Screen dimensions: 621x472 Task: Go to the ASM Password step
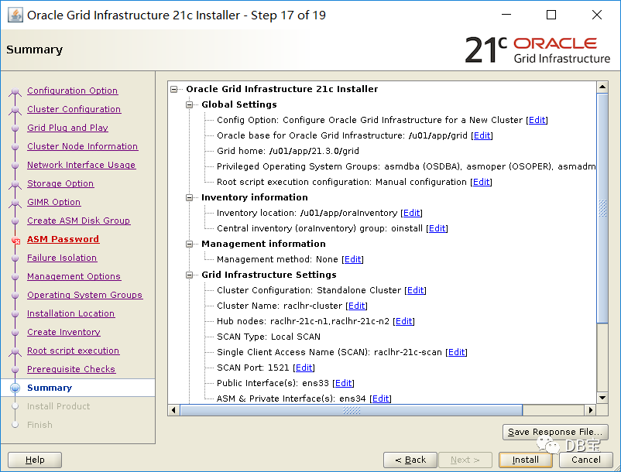63,239
